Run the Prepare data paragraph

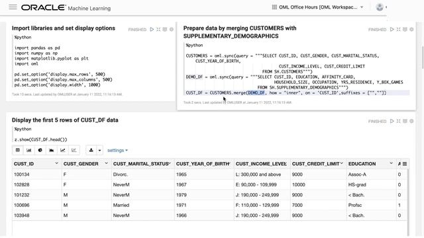click(392, 29)
